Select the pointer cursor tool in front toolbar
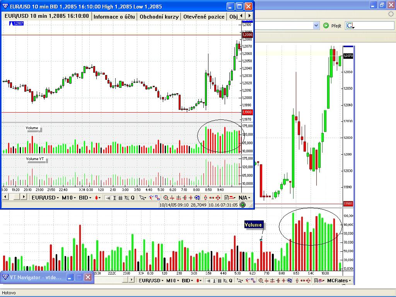396x297 pixels. (x=143, y=198)
